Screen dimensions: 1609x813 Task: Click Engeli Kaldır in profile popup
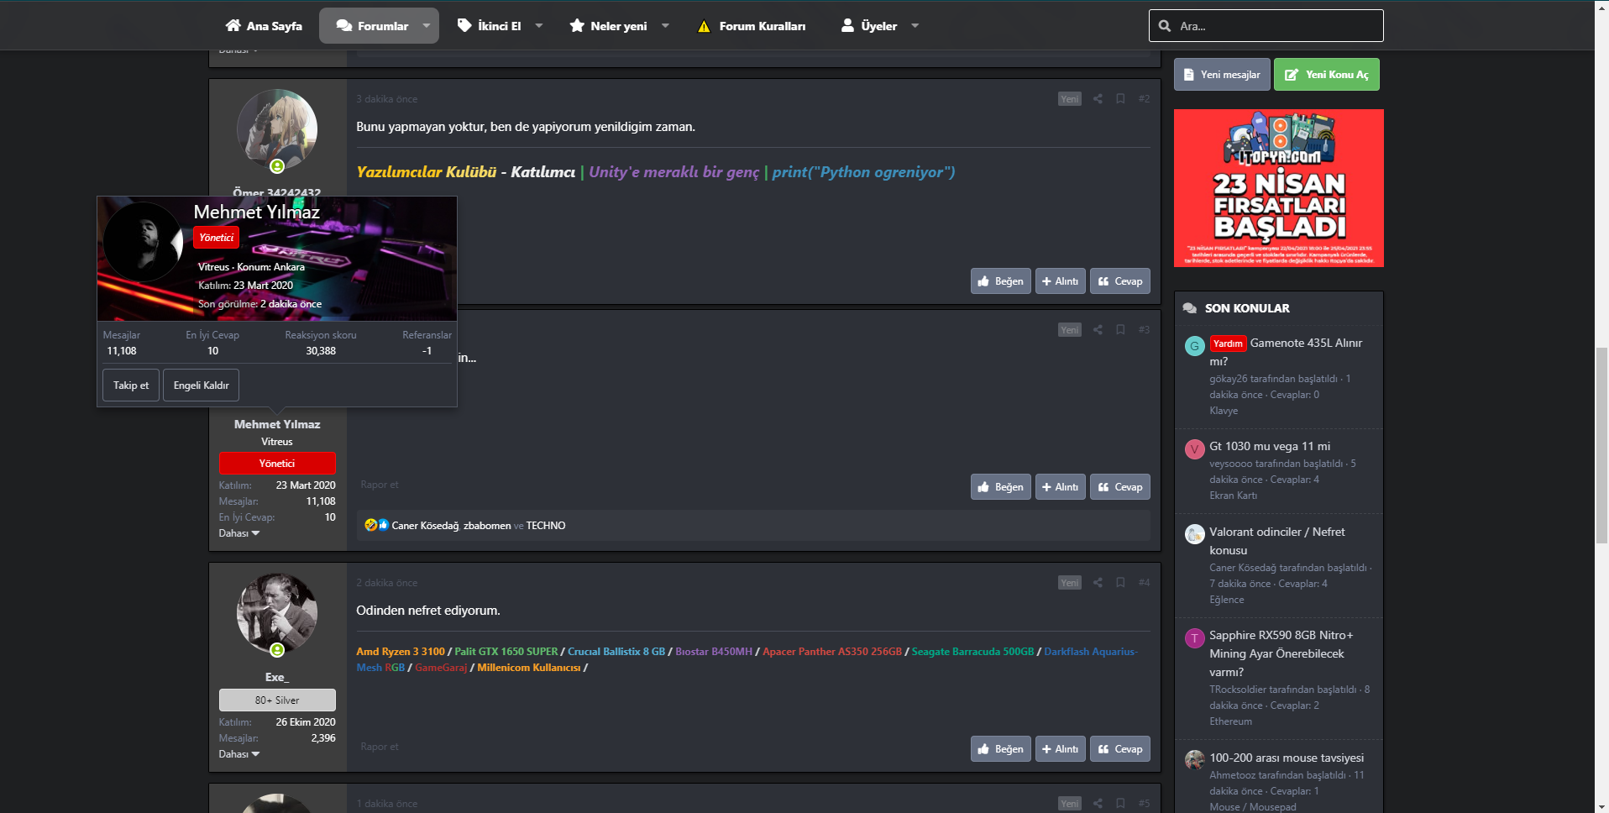[201, 386]
